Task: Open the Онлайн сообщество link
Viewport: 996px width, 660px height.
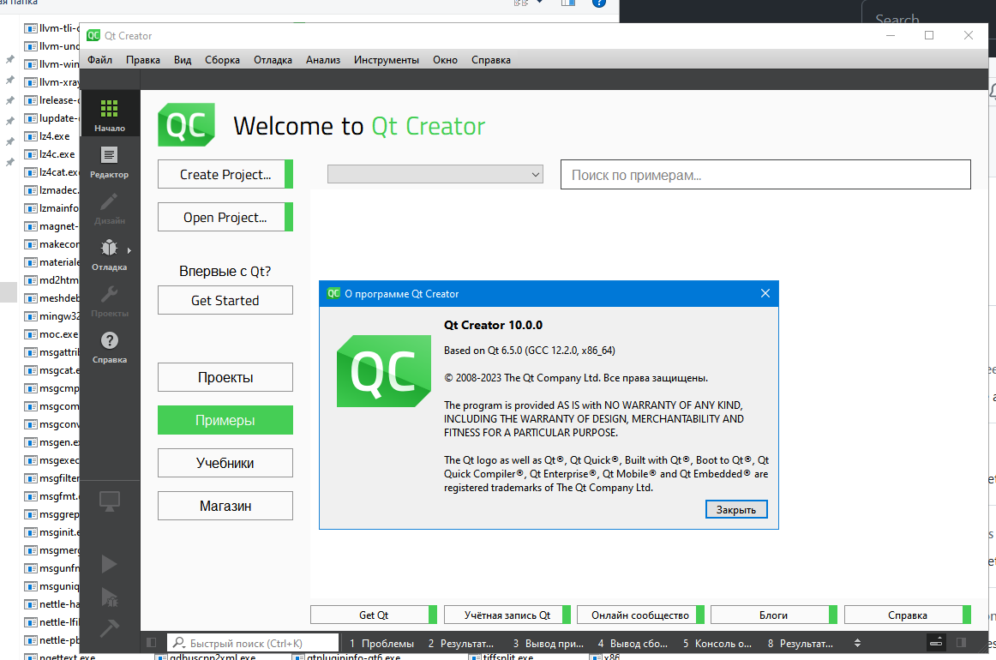Action: click(x=640, y=615)
